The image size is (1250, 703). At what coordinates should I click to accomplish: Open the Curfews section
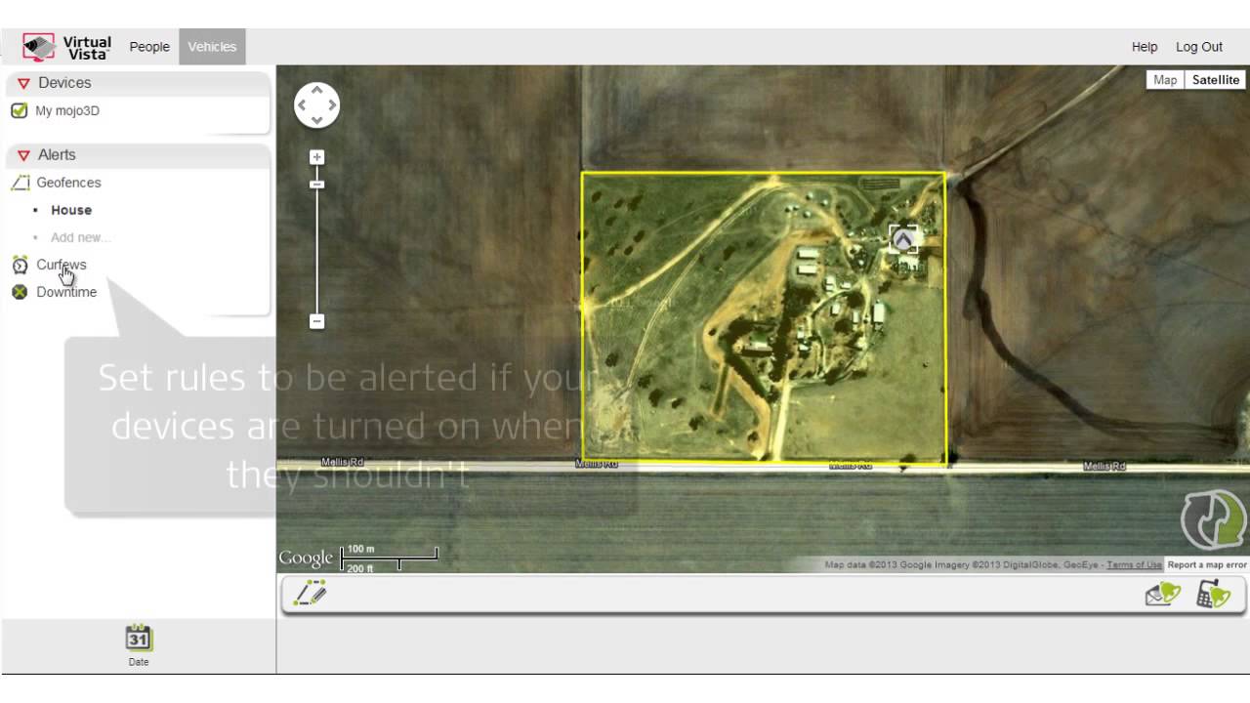click(62, 265)
